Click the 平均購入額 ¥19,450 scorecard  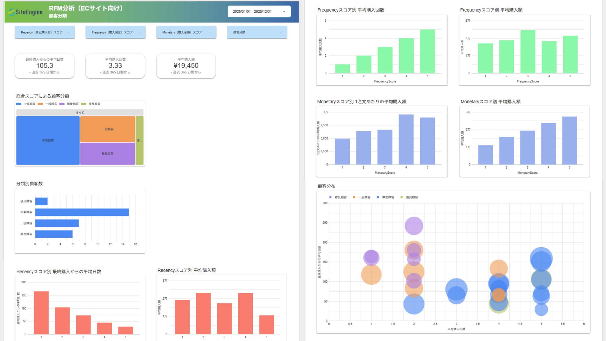coord(186,66)
